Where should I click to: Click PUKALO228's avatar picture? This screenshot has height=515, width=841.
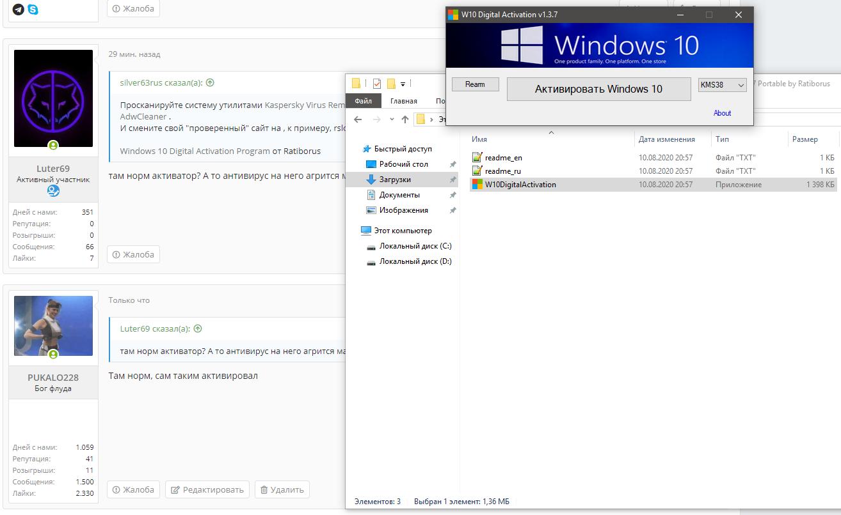tap(53, 326)
